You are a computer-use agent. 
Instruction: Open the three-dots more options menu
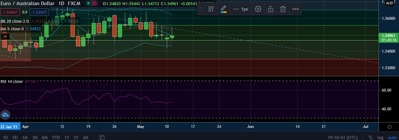pos(295,9)
